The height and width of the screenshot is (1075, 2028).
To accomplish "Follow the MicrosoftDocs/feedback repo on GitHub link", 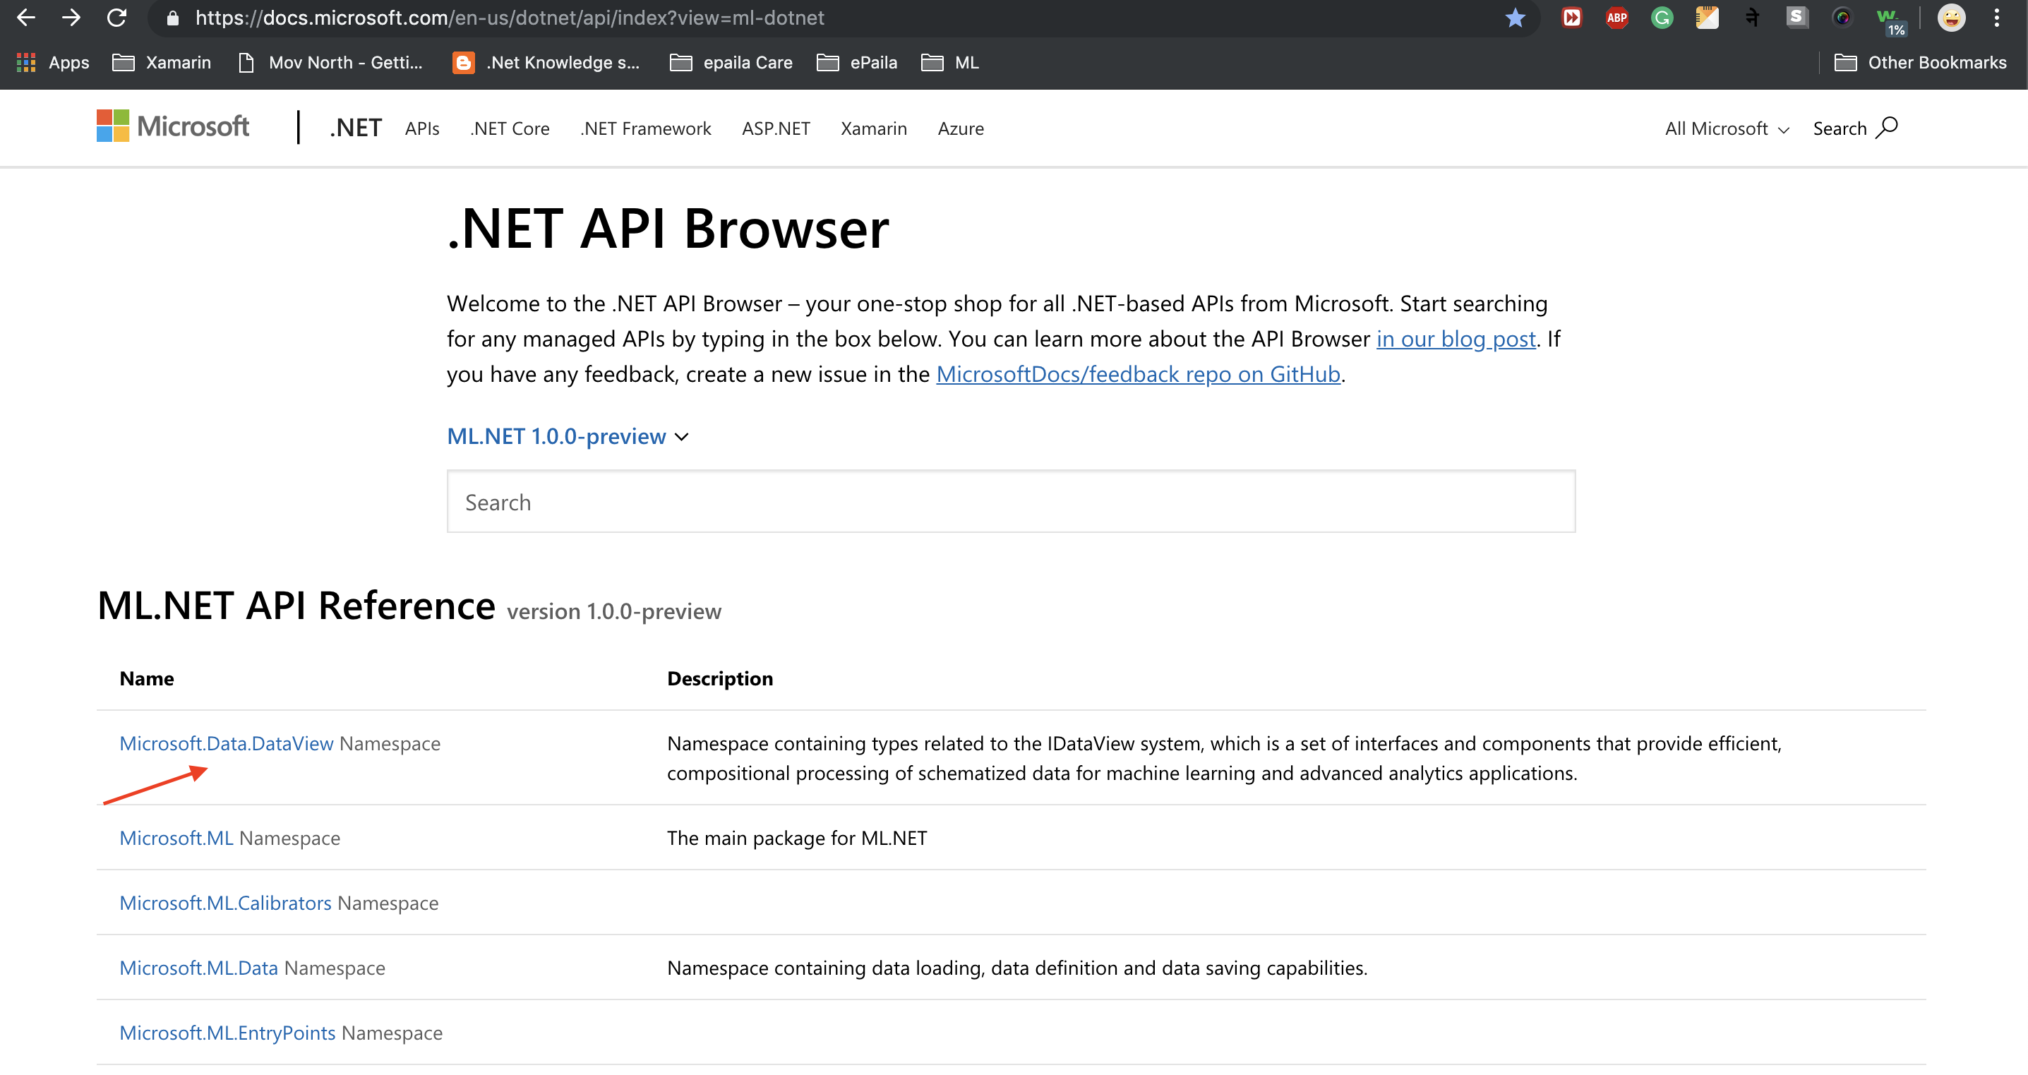I will coord(1138,374).
